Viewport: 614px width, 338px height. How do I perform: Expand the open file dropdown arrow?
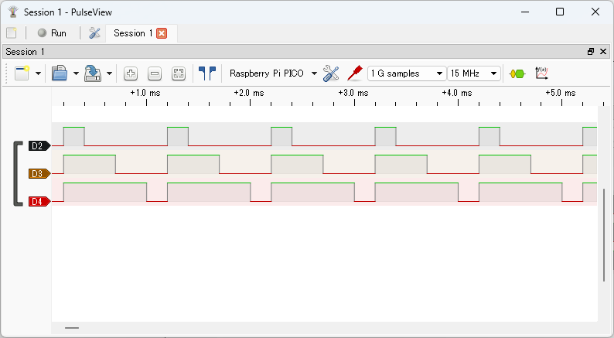click(76, 73)
